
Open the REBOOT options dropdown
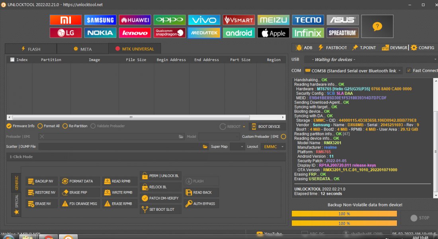(244, 127)
